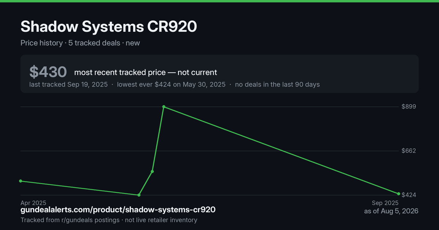
Task: Click the $424 axis label
Action: [409, 195]
